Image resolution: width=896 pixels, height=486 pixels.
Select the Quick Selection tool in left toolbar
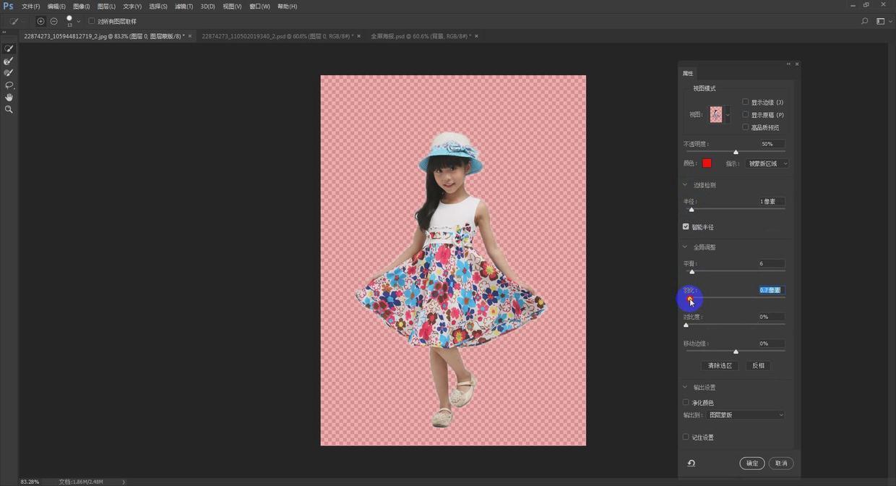tap(9, 48)
